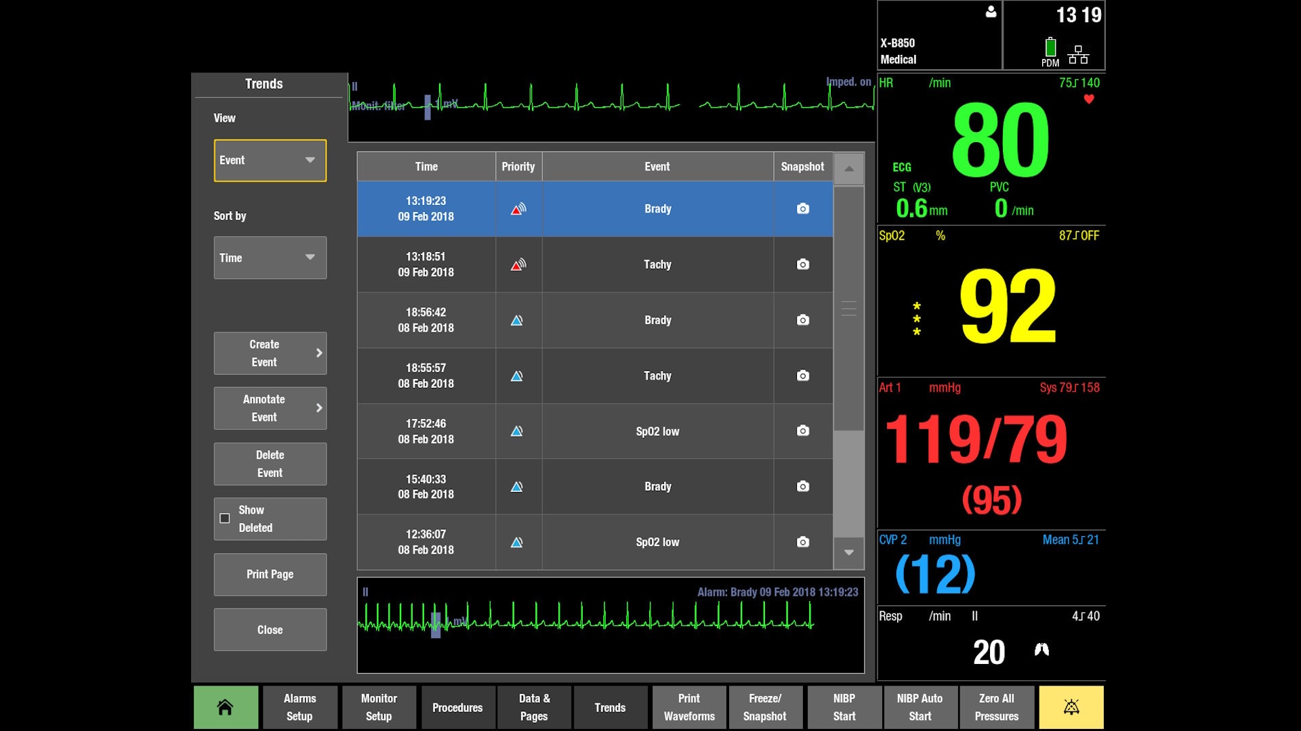The height and width of the screenshot is (731, 1301).
Task: Click the red heartbeat indicator icon
Action: 1089,99
